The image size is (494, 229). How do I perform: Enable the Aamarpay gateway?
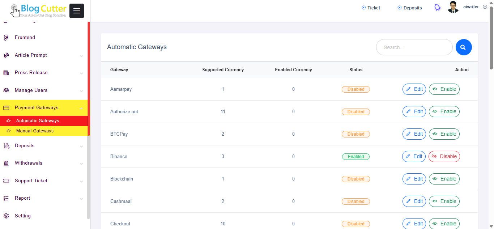click(x=444, y=89)
